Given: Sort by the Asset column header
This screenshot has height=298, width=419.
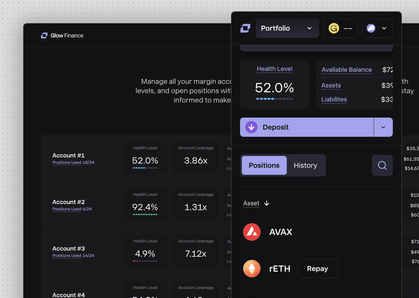Looking at the screenshot, I should point(251,203).
